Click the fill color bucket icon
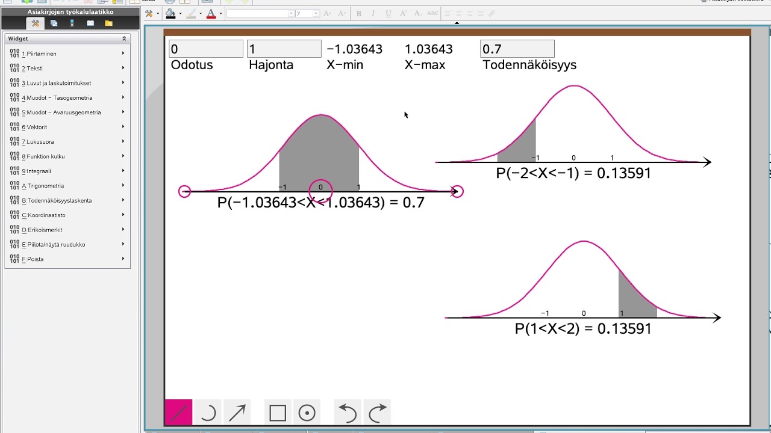This screenshot has height=433, width=771. click(170, 13)
